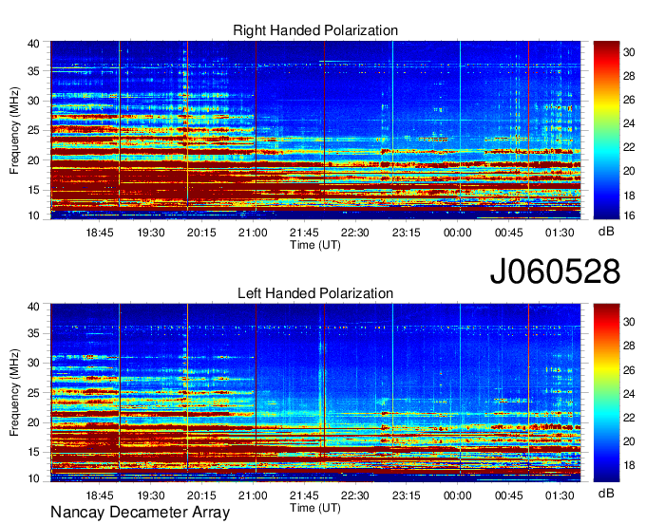646x524 pixels.
Task: Click the left-handed plot's color scale bar
Action: (x=606, y=393)
